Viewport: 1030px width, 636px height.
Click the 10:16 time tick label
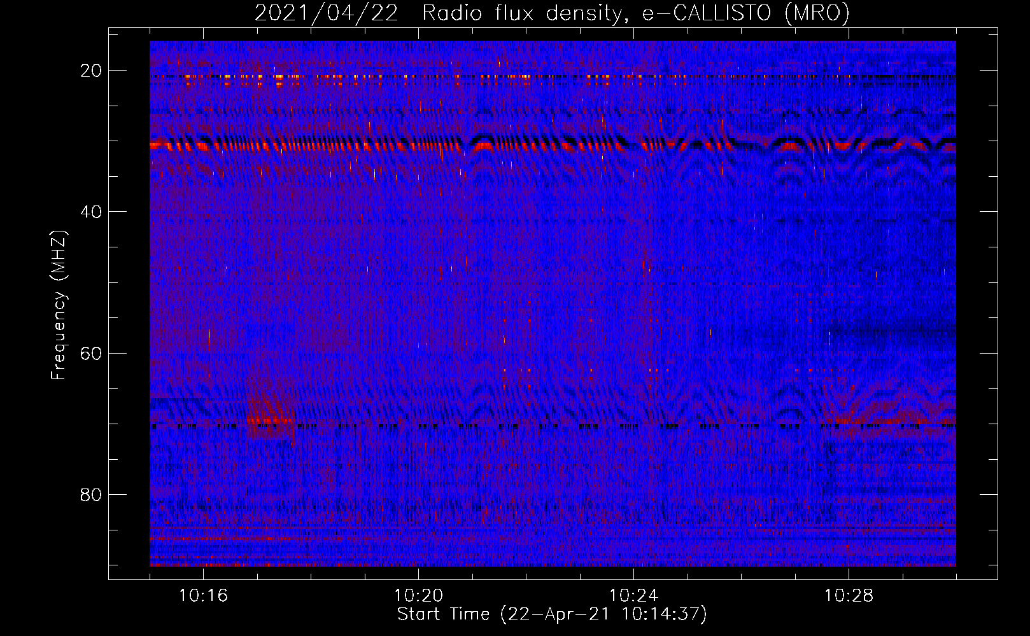coord(203,596)
